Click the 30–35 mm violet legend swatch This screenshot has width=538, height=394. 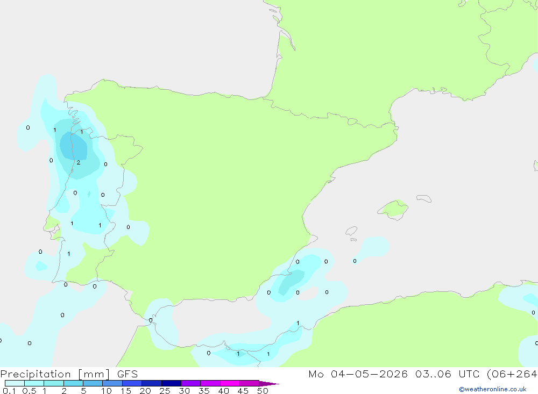191,383
